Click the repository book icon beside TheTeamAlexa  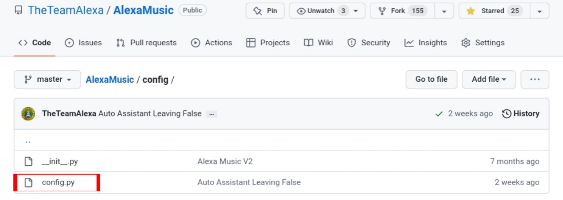point(18,11)
